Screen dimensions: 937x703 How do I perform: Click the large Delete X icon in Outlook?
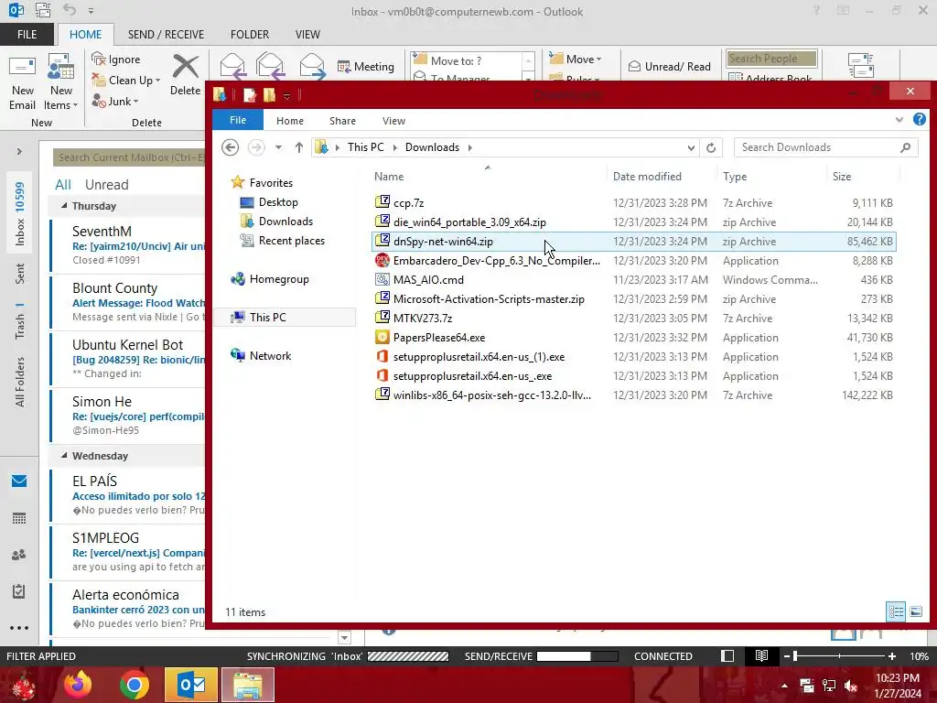(x=185, y=66)
